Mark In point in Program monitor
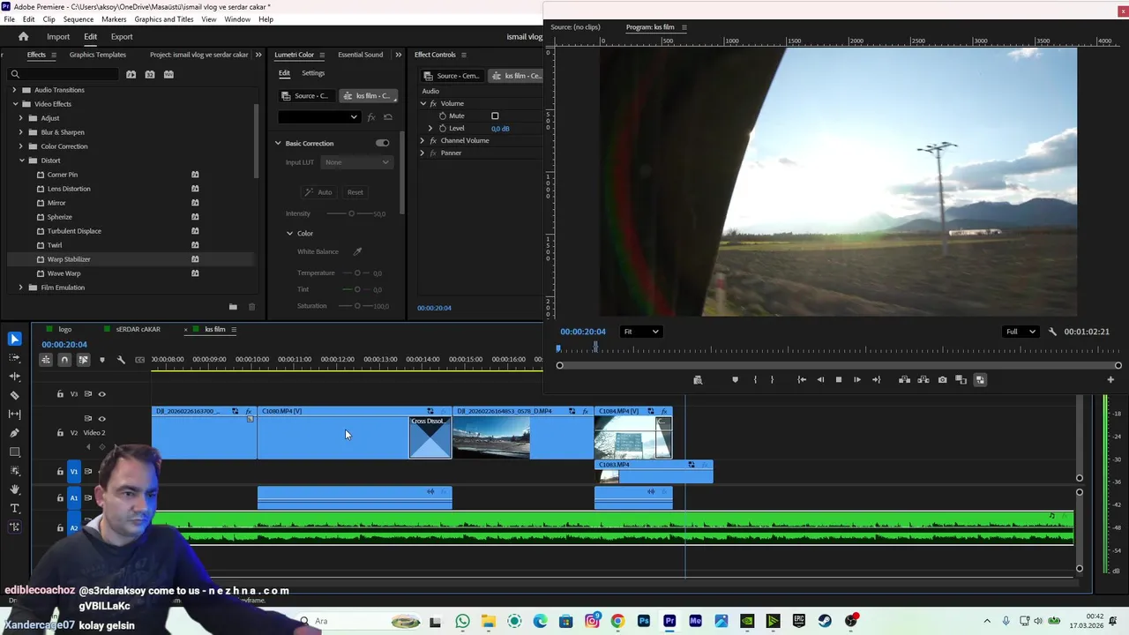Viewport: 1129px width, 635px height. tap(755, 379)
